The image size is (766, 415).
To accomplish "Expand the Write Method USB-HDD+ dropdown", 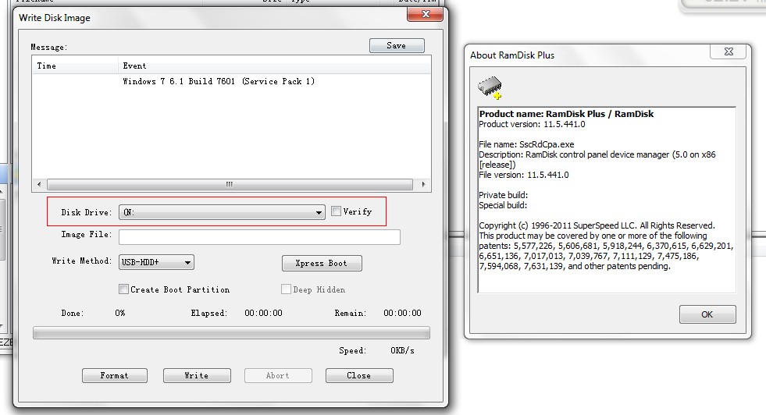I will pyautogui.click(x=156, y=262).
